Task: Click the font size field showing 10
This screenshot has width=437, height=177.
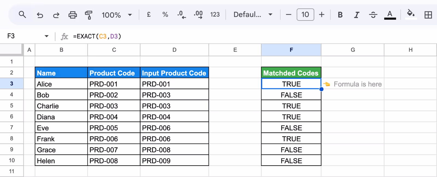Action: click(305, 14)
